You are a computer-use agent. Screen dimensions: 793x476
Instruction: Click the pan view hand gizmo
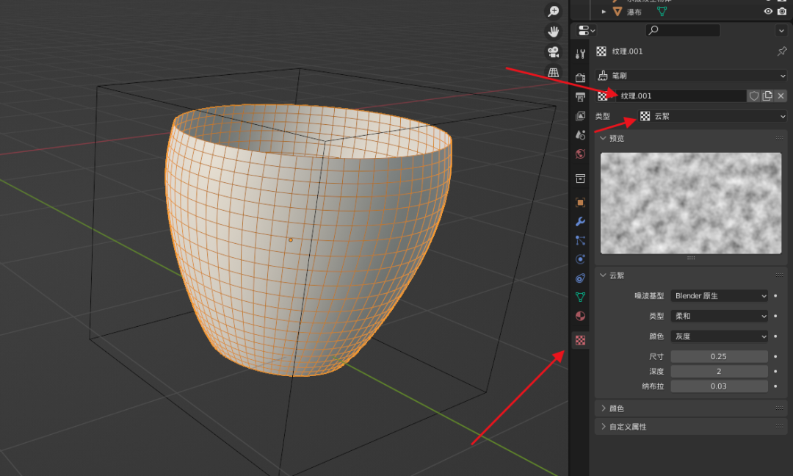point(554,32)
